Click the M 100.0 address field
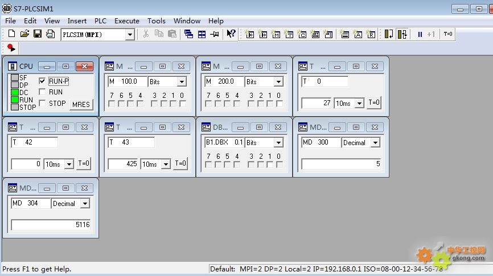This screenshot has height=276, width=493. pyautogui.click(x=128, y=81)
